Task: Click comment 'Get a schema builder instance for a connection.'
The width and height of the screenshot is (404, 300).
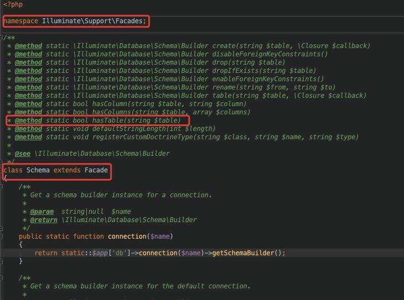Action: coord(121,195)
